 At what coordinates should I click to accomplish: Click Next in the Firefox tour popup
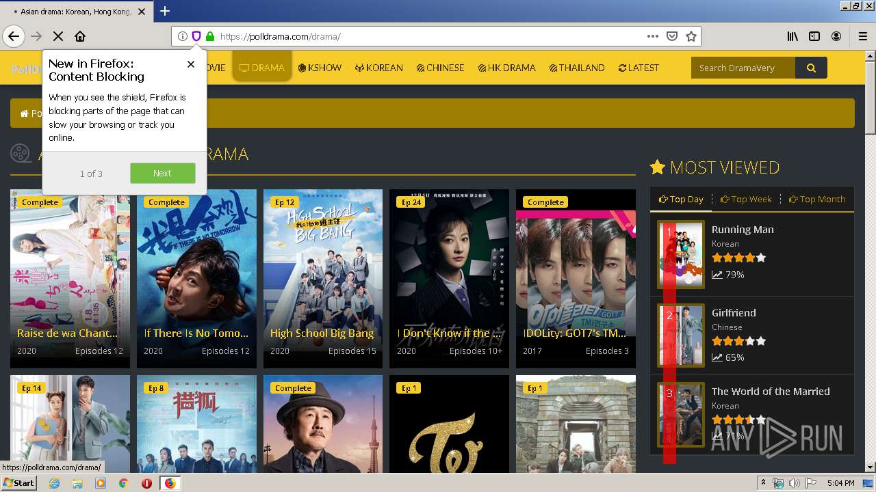pyautogui.click(x=163, y=173)
